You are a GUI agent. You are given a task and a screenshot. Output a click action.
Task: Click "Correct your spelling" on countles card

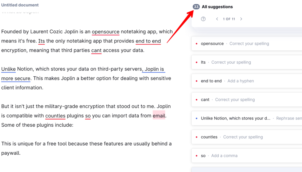tap(243, 137)
